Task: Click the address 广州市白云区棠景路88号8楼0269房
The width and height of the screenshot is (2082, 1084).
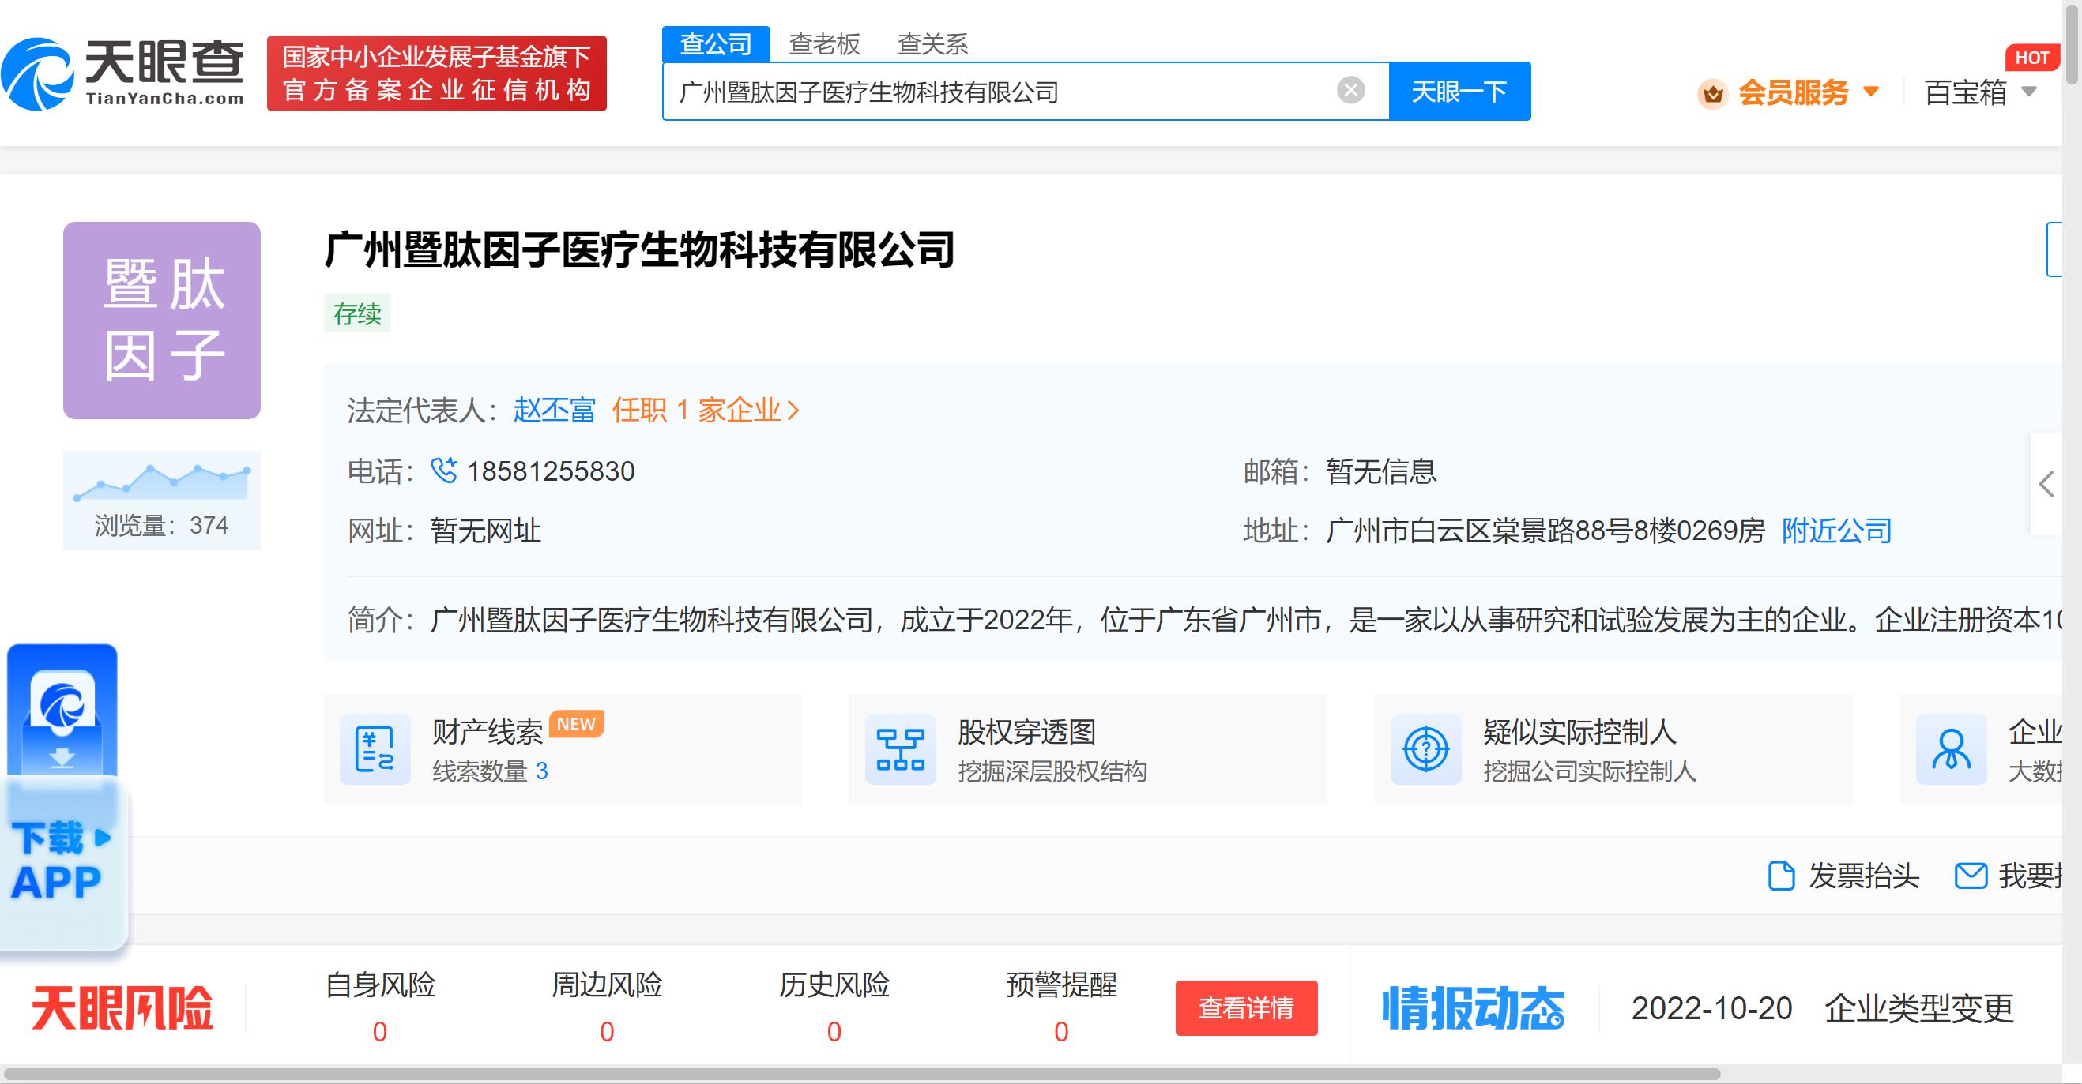Action: point(1545,531)
